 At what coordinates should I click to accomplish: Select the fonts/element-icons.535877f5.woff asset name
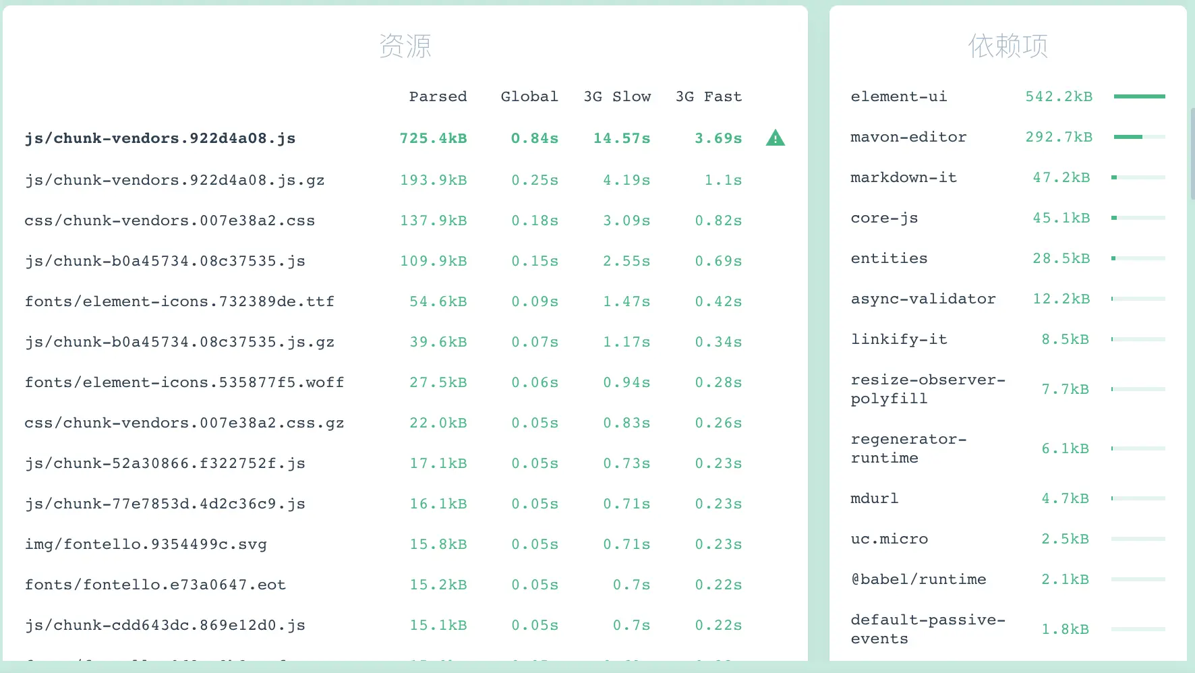click(x=184, y=382)
